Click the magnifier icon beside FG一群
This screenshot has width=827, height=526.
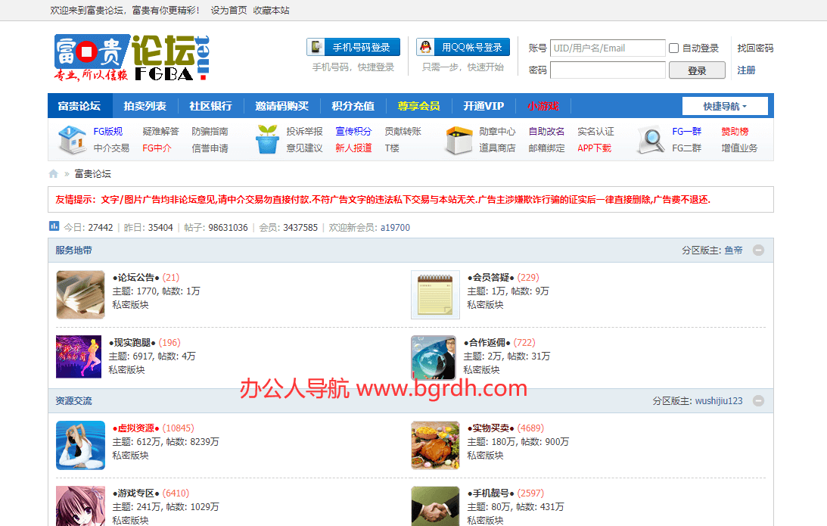(x=650, y=140)
